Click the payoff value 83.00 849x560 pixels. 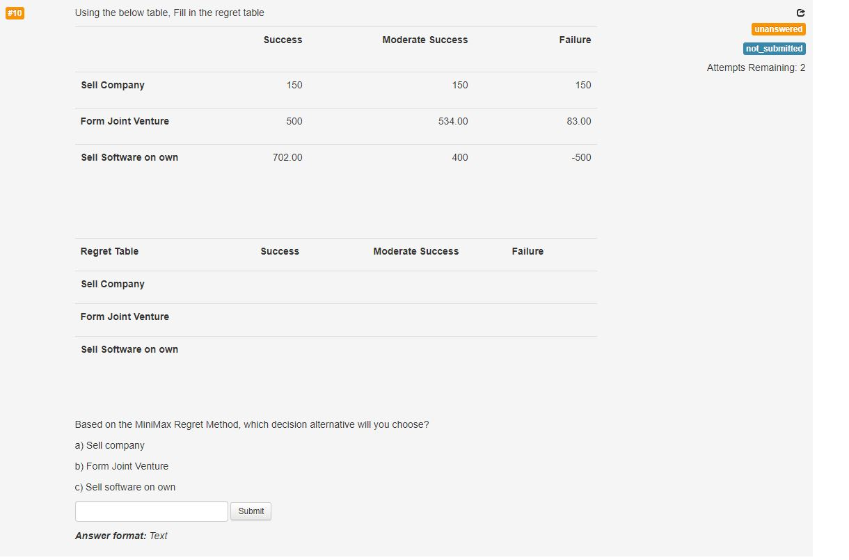tap(579, 121)
